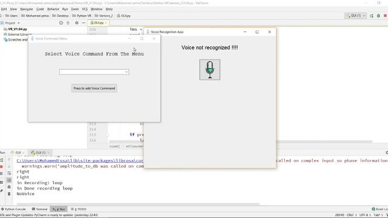Open the VCS menu
This screenshot has height=218, width=388.
pos(85,9)
